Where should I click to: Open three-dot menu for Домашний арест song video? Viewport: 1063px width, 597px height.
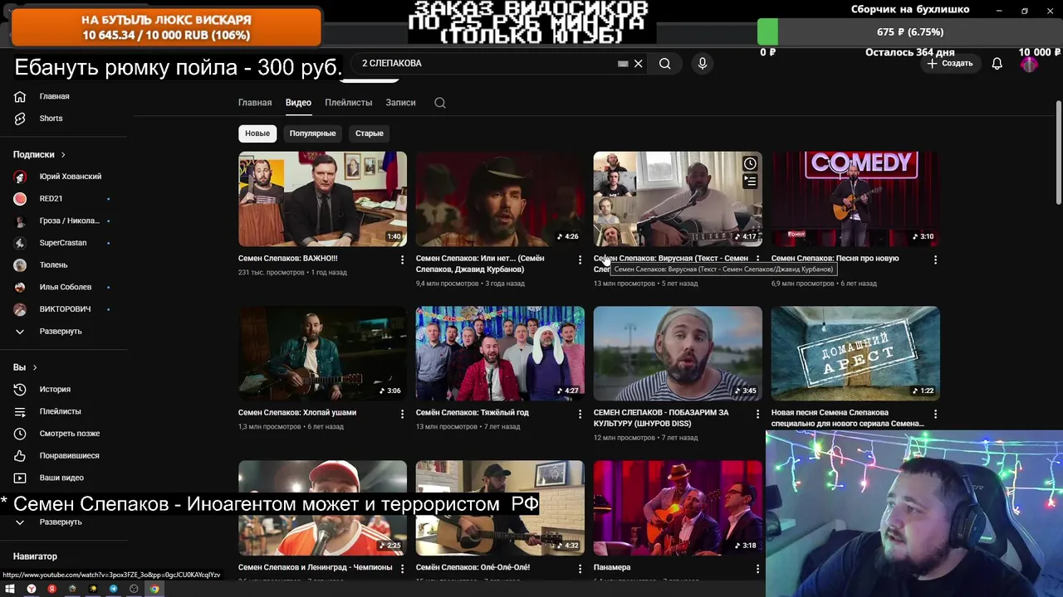coord(935,414)
